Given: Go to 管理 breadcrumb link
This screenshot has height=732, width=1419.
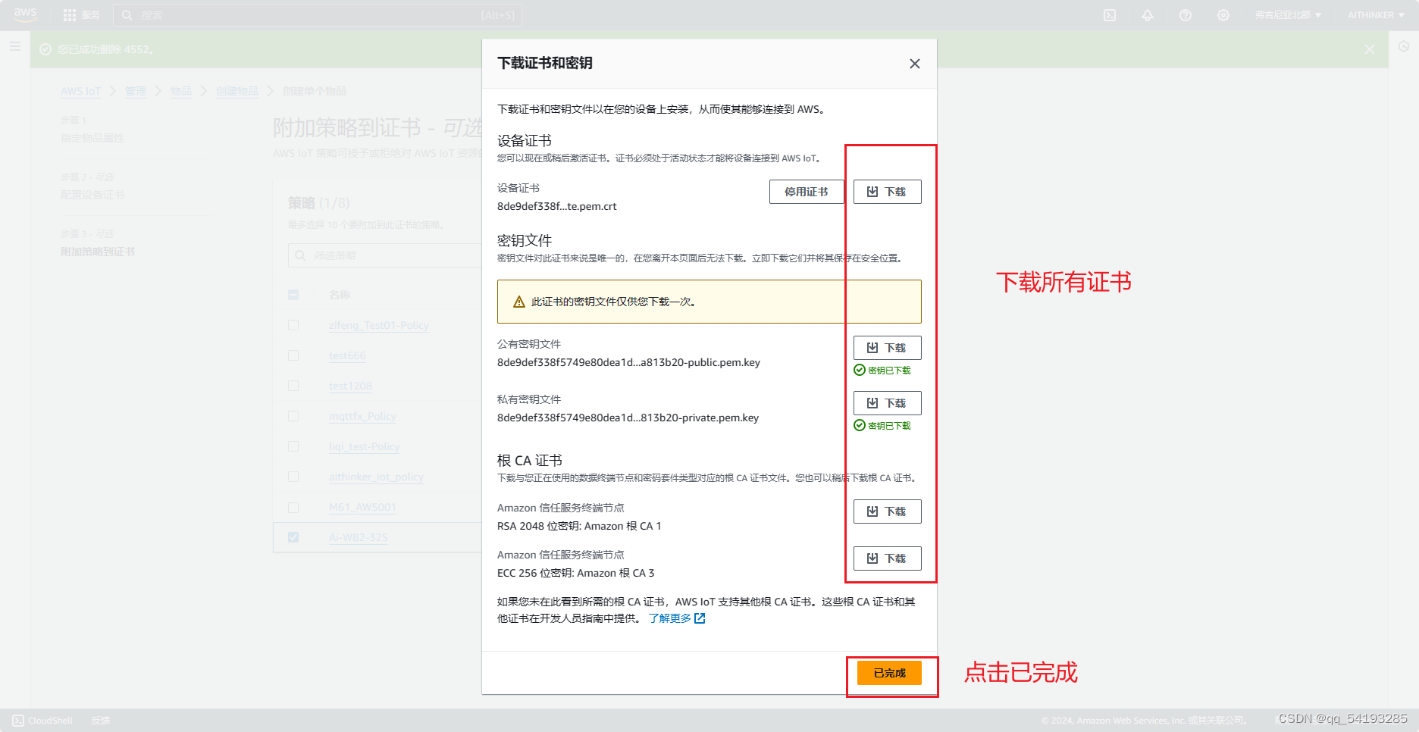Looking at the screenshot, I should coord(136,91).
